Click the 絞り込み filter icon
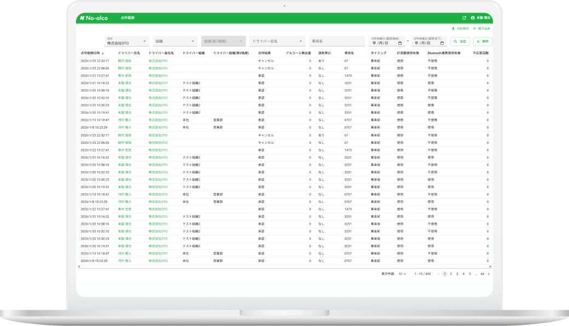Screen dimensions: 569x326 pyautogui.click(x=474, y=28)
